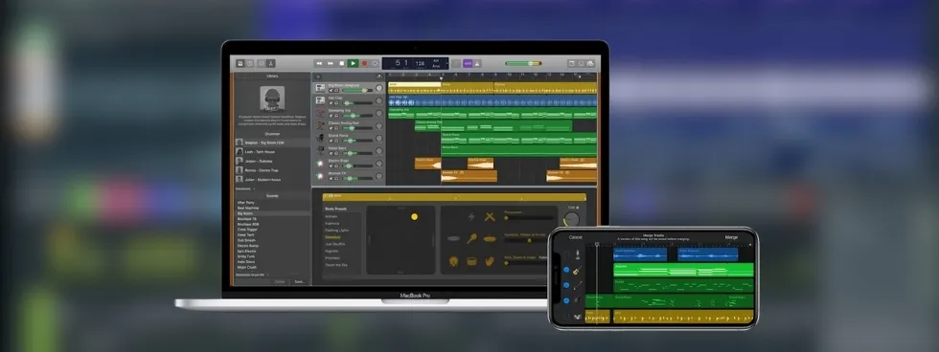Click the Big Room (Magnus) drummer track icon
Image resolution: width=939 pixels, height=352 pixels.
pos(320,88)
